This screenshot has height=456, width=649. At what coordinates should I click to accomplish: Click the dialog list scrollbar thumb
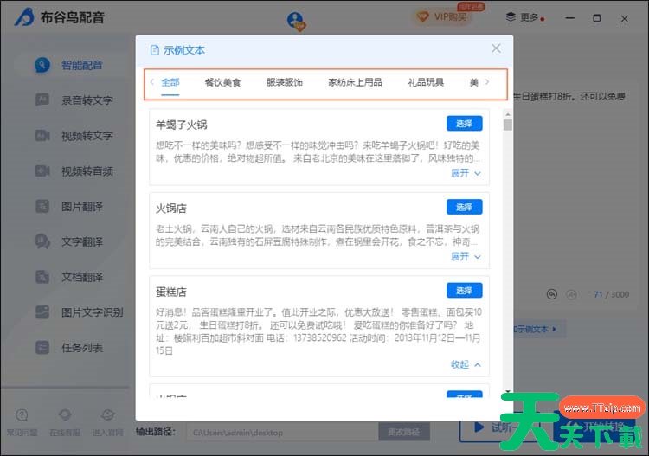508,125
